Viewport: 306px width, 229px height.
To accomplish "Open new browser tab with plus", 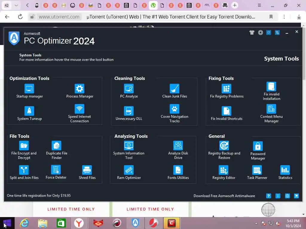I will (x=235, y=5).
